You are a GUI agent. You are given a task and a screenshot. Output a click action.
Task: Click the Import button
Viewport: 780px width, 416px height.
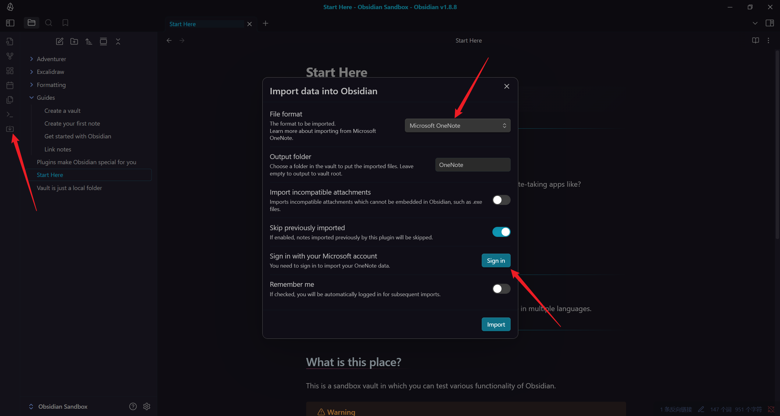point(496,324)
